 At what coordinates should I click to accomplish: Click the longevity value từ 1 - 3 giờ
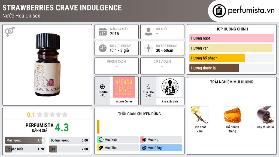coord(120,50)
